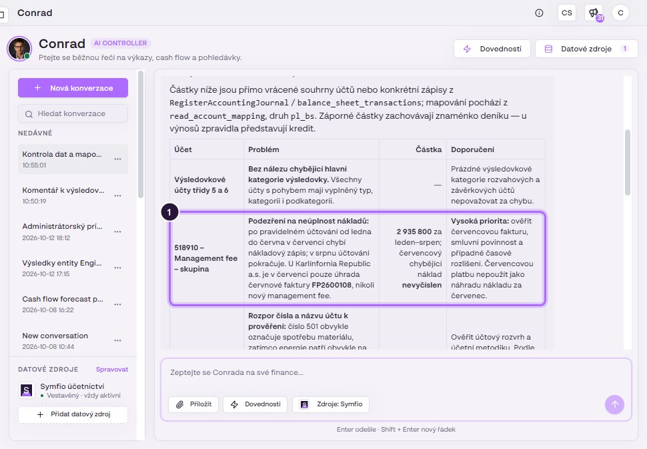Click the chat message area scrollbar
647x449 pixels.
coord(628,161)
